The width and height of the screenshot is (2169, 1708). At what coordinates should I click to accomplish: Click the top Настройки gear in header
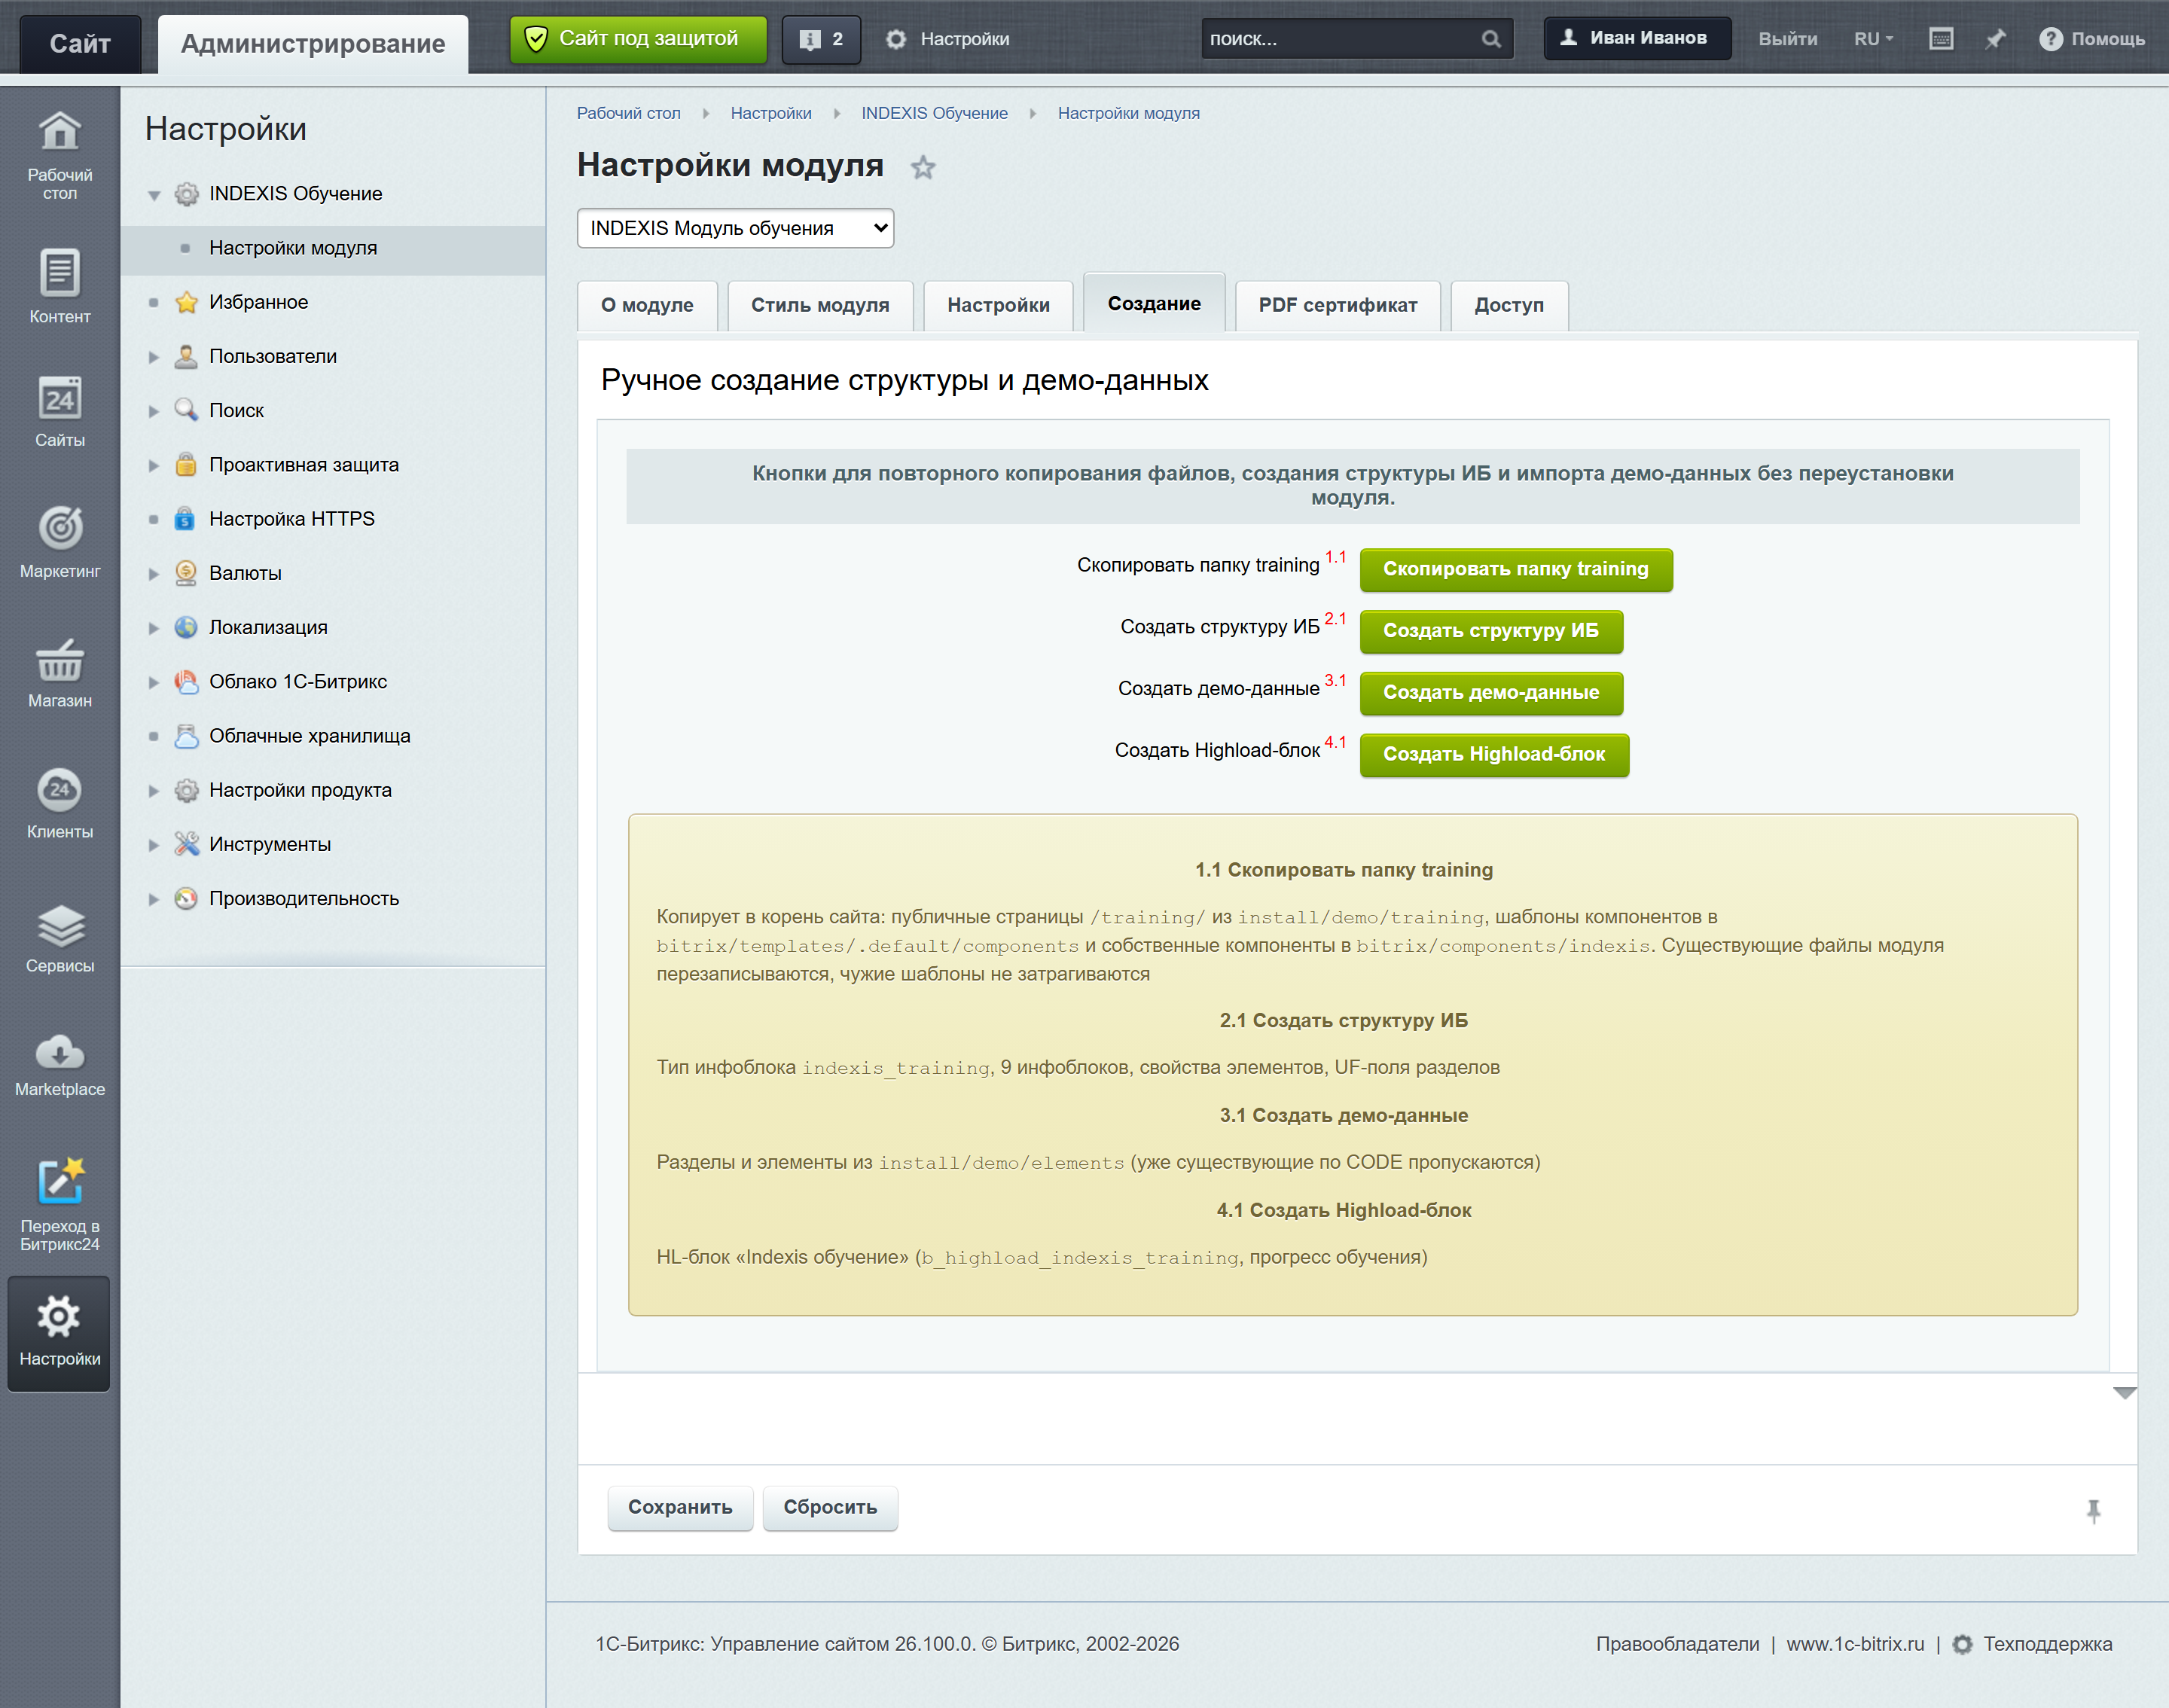point(948,39)
